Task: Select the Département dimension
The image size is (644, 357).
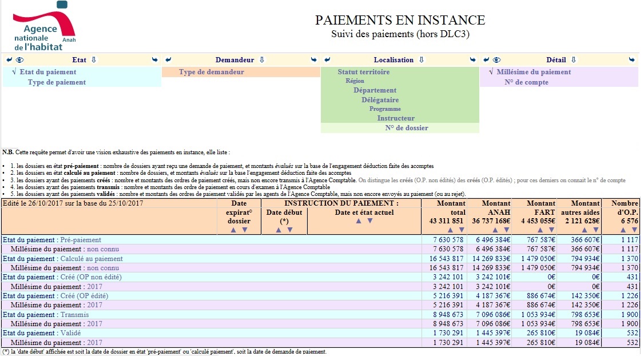Action: [375, 90]
